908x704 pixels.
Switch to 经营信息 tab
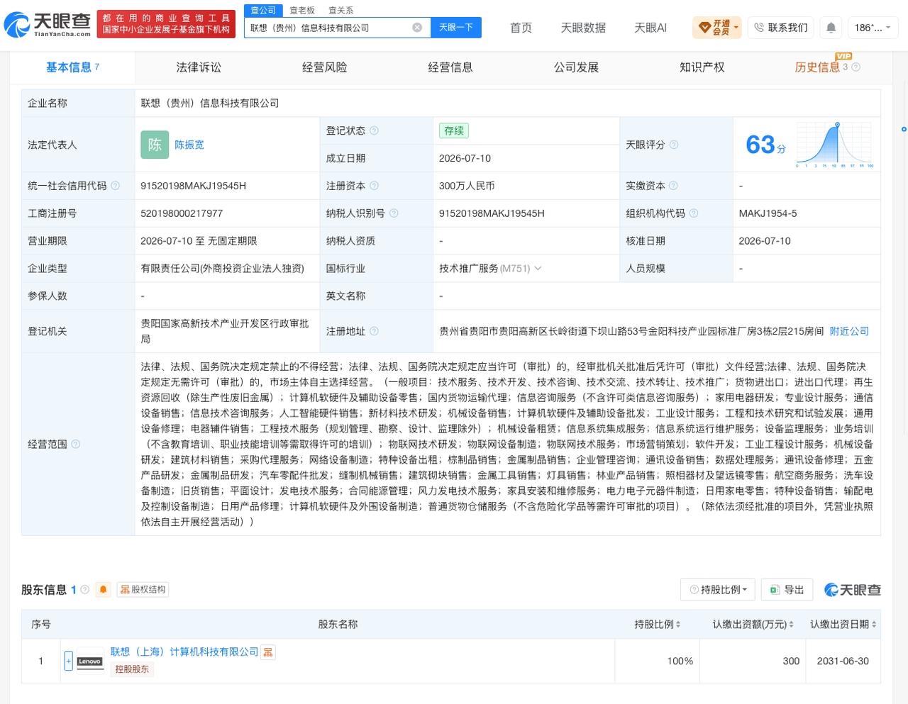pos(450,67)
